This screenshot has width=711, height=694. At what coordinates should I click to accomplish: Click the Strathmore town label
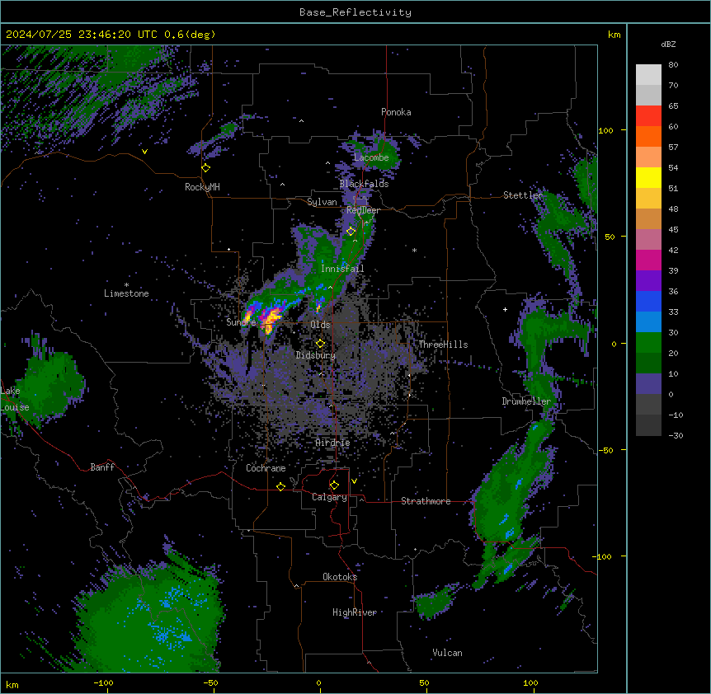pos(426,501)
